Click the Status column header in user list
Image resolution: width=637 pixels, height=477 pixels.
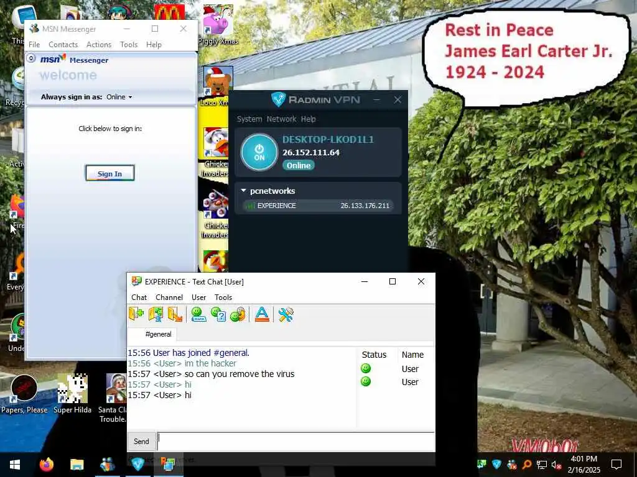tap(374, 355)
